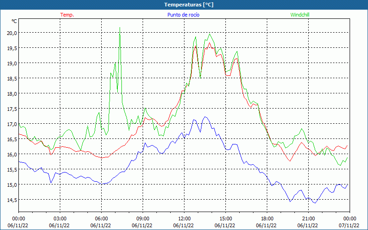
Task: Click the "20,0" y-axis value
Action: click(12, 33)
